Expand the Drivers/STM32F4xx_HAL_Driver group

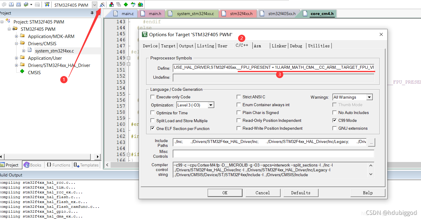click(x=16, y=65)
